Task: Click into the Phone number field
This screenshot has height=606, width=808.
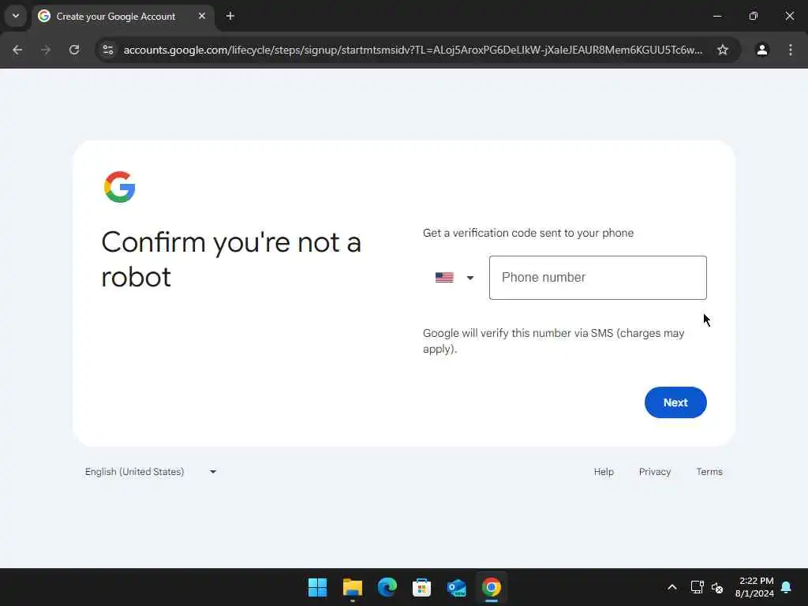Action: (598, 278)
